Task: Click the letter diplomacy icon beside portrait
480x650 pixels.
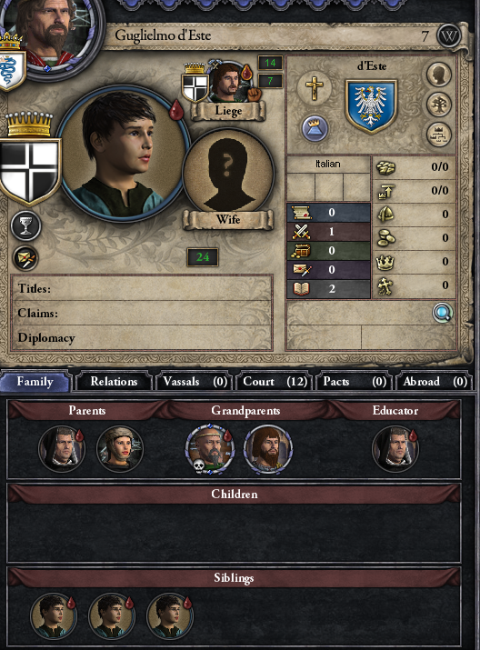Action: pyautogui.click(x=25, y=259)
